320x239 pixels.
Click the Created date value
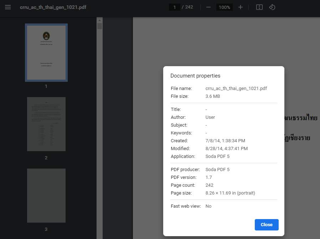coord(225,140)
